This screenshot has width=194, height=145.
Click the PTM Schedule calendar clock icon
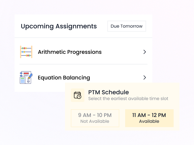point(78,95)
